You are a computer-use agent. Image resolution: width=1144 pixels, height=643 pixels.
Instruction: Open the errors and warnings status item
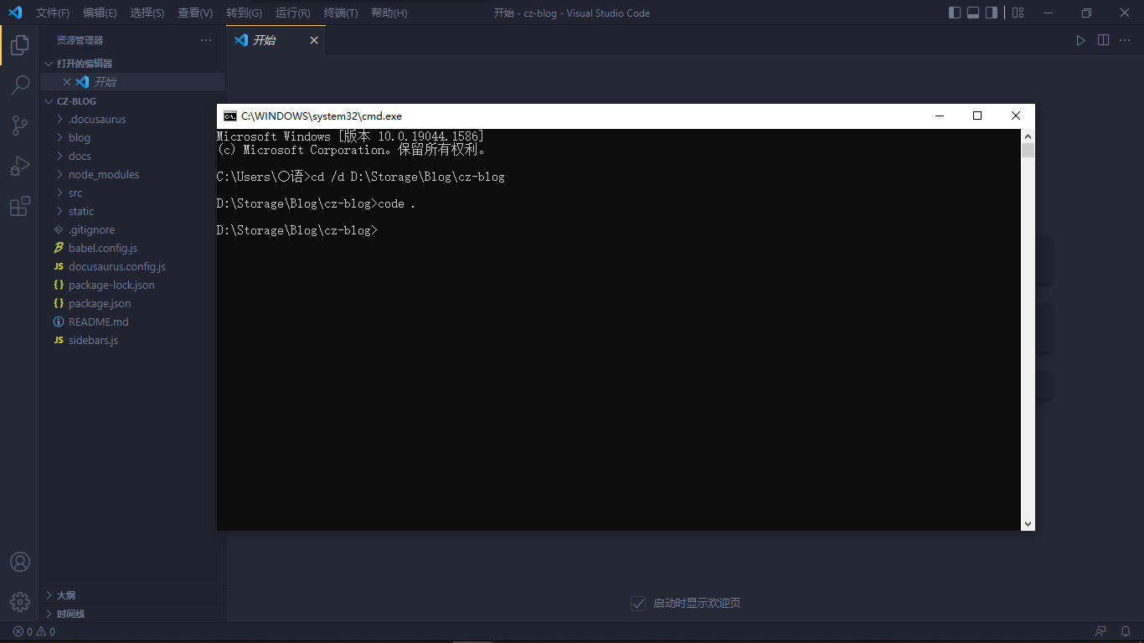pos(34,631)
